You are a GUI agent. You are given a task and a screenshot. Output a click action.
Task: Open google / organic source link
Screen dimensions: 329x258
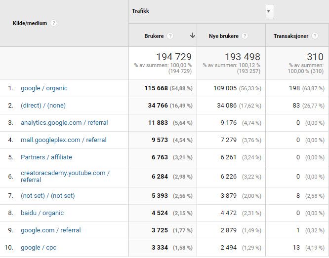44,88
